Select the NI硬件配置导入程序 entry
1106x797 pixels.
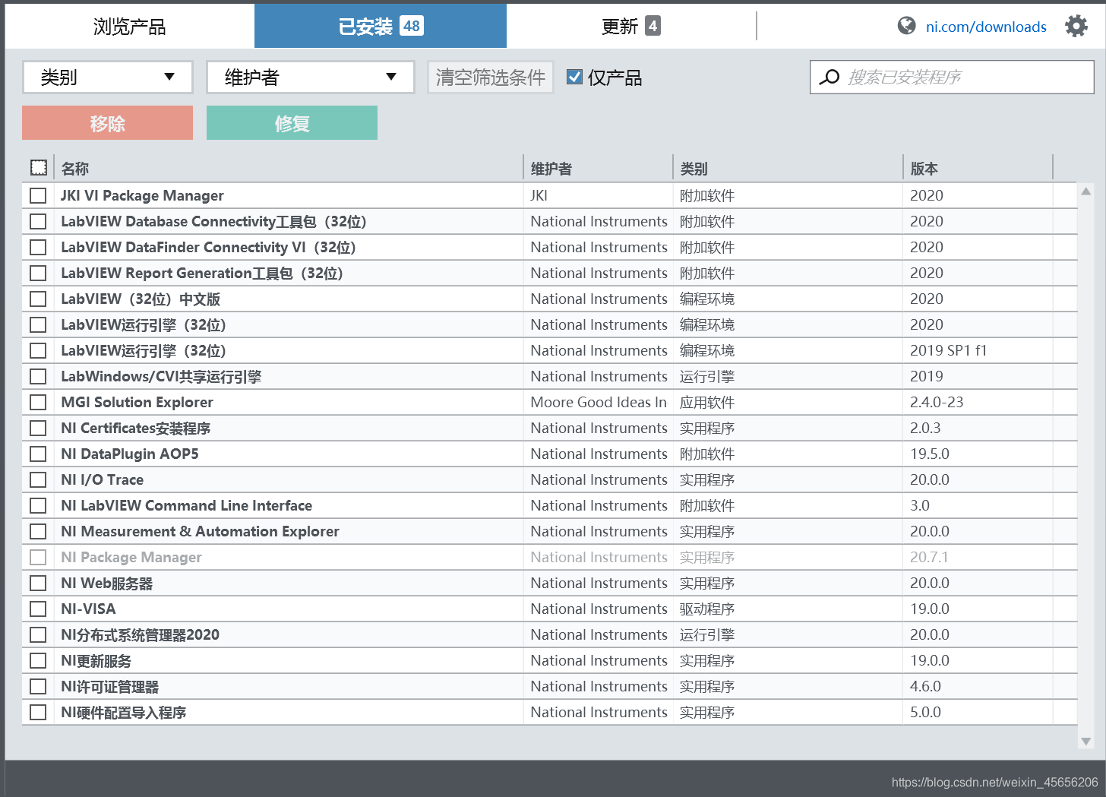click(x=124, y=712)
